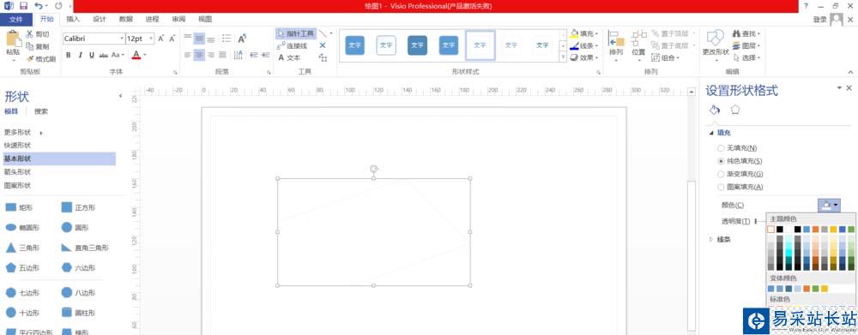Click the Cut (剪切) scissors icon

click(x=29, y=34)
